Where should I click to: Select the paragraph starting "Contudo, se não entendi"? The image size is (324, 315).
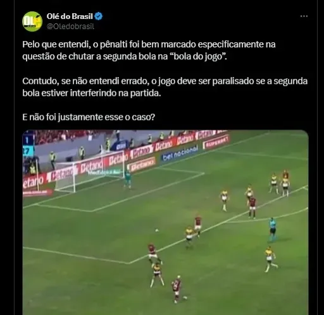[x=165, y=87]
